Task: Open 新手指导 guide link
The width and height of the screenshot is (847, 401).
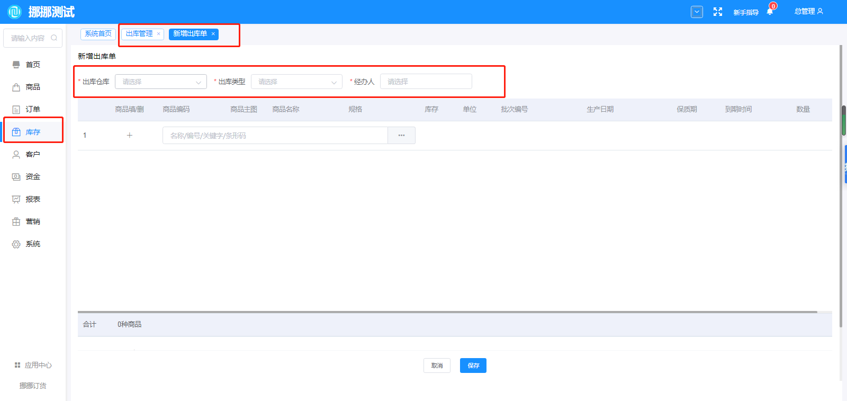Action: tap(746, 12)
